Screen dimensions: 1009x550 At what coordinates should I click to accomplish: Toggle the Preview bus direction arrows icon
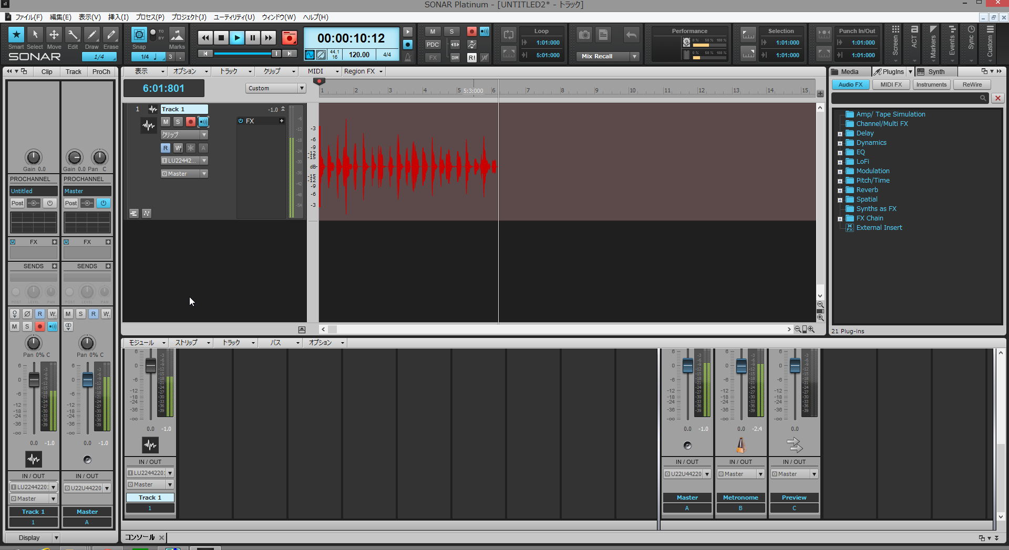pos(795,445)
